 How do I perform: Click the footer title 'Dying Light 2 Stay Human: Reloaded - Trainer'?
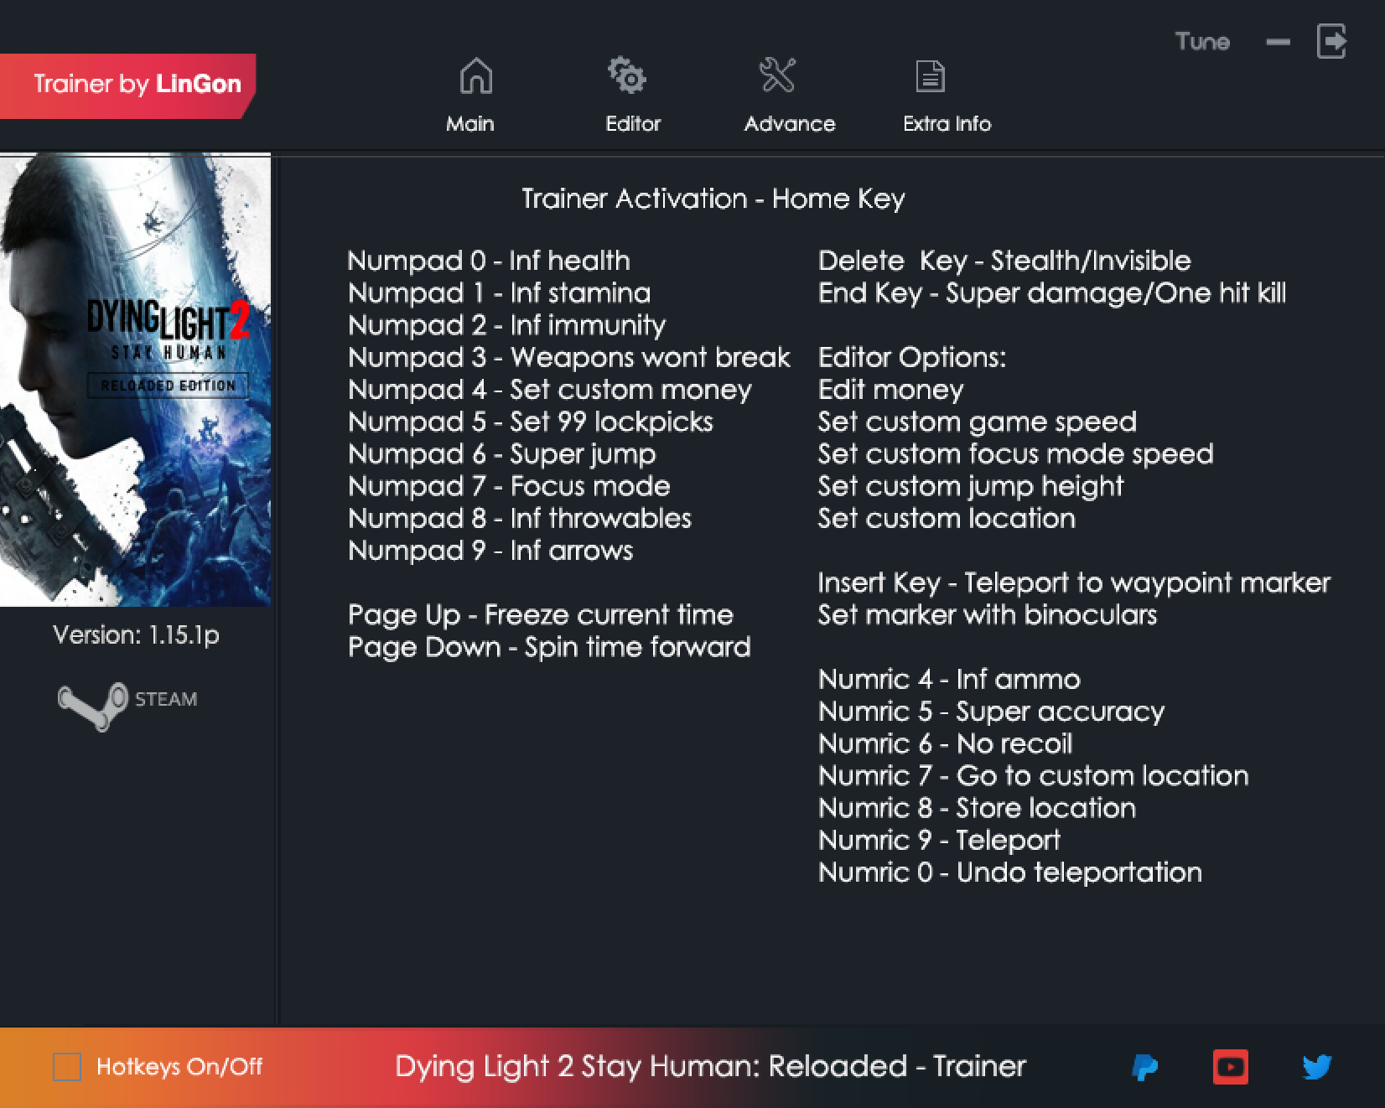tap(710, 1067)
